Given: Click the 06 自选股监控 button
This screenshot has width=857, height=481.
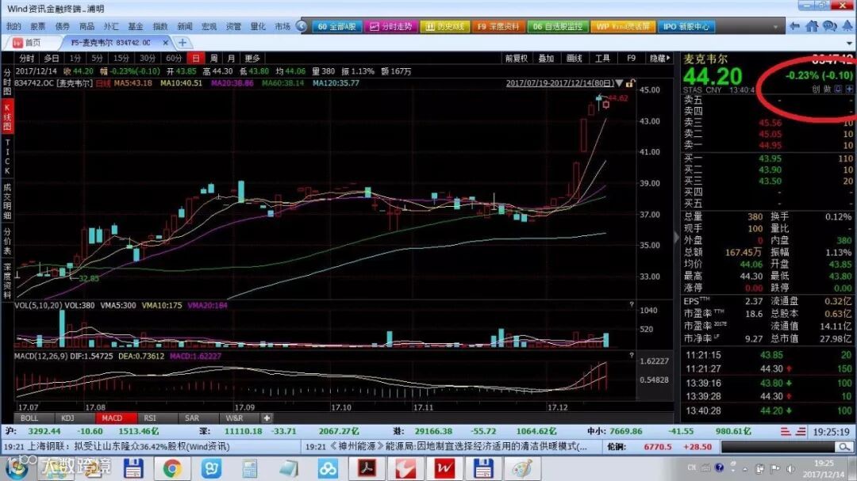Looking at the screenshot, I should coord(558,27).
